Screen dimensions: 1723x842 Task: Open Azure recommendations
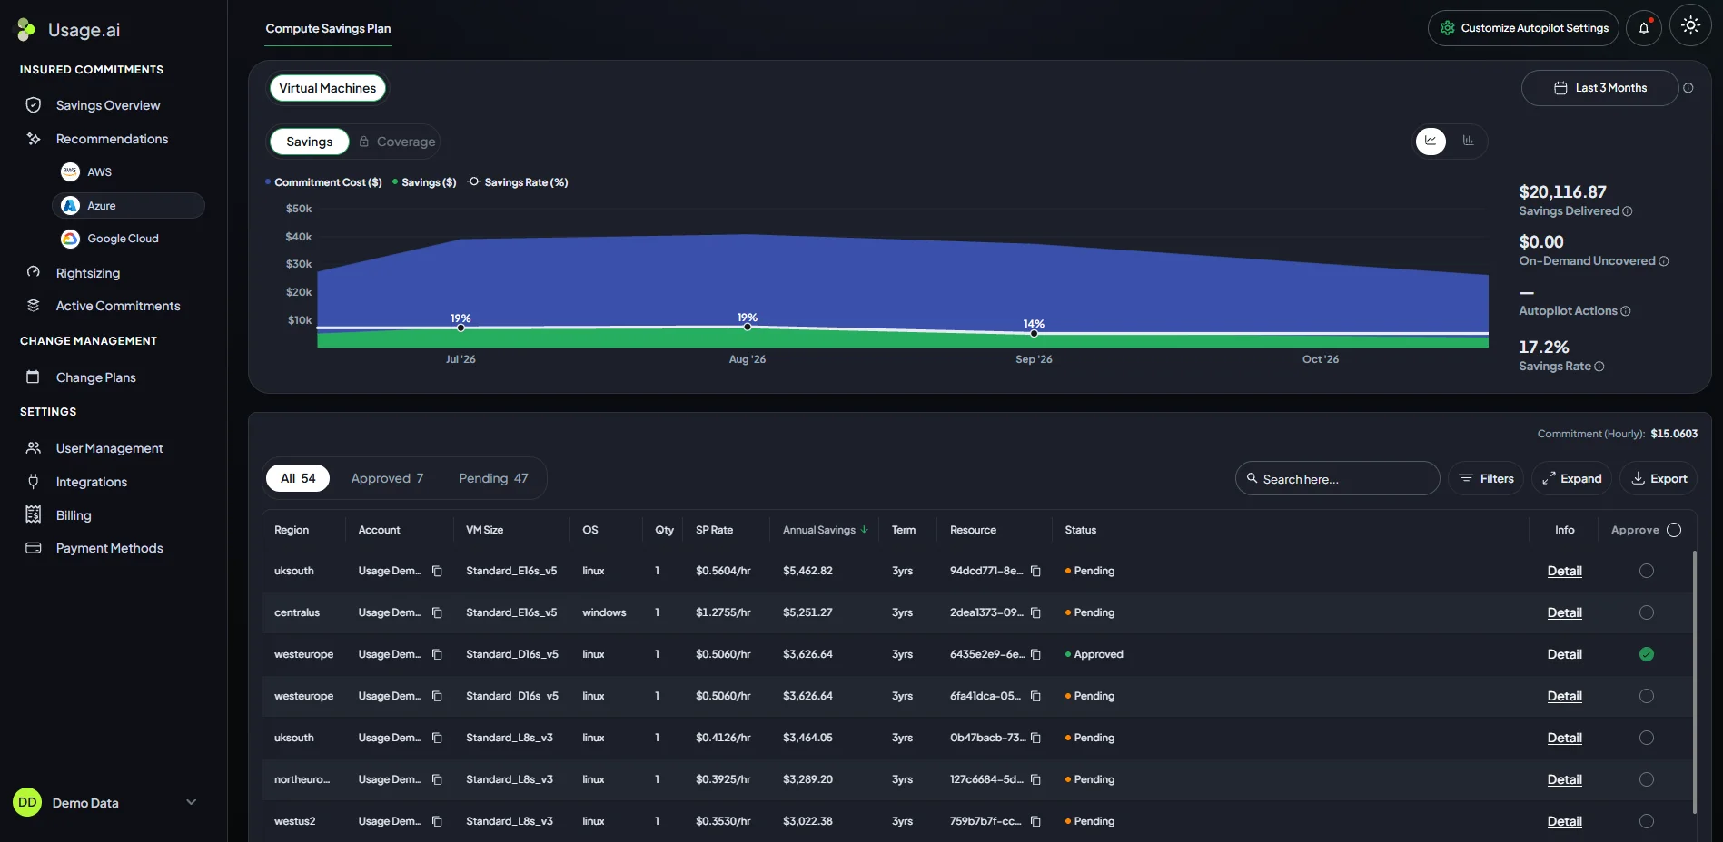[x=128, y=206]
